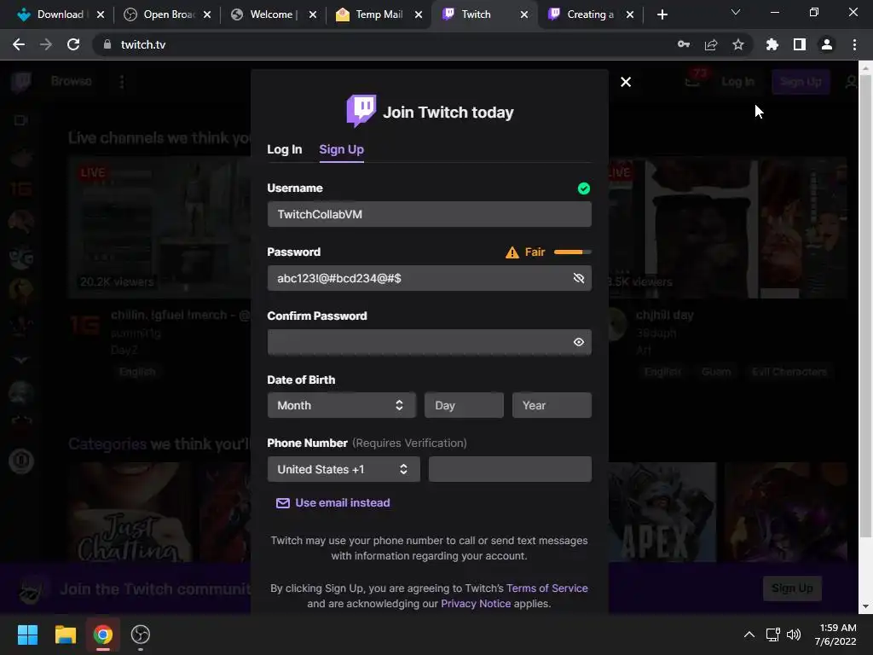Go back with browser back arrow
This screenshot has width=873, height=655.
[19, 44]
